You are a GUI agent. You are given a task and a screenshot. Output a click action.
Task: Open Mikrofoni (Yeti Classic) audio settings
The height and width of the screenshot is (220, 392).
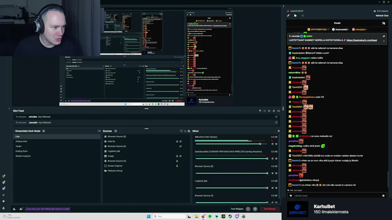click(276, 144)
